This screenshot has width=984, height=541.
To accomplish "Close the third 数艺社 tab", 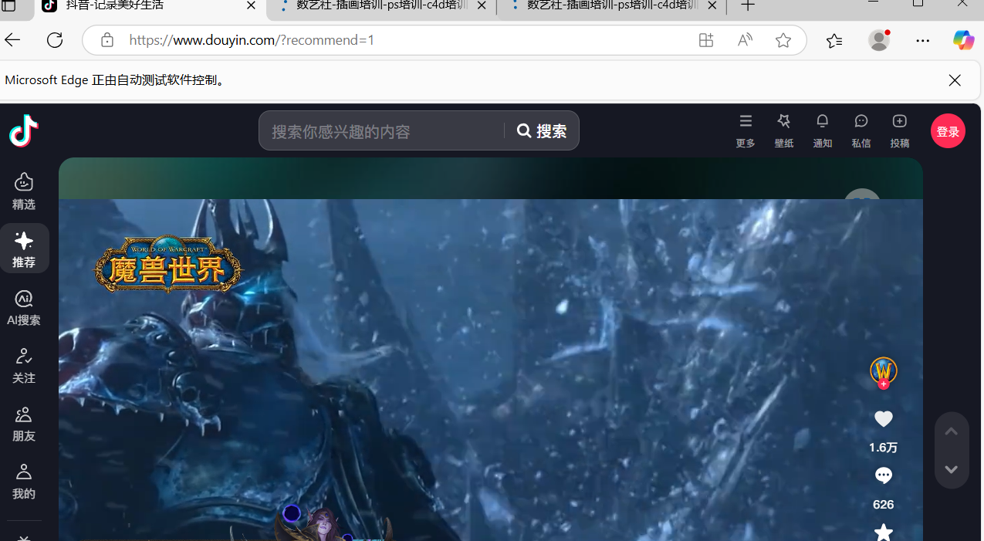I will (712, 5).
